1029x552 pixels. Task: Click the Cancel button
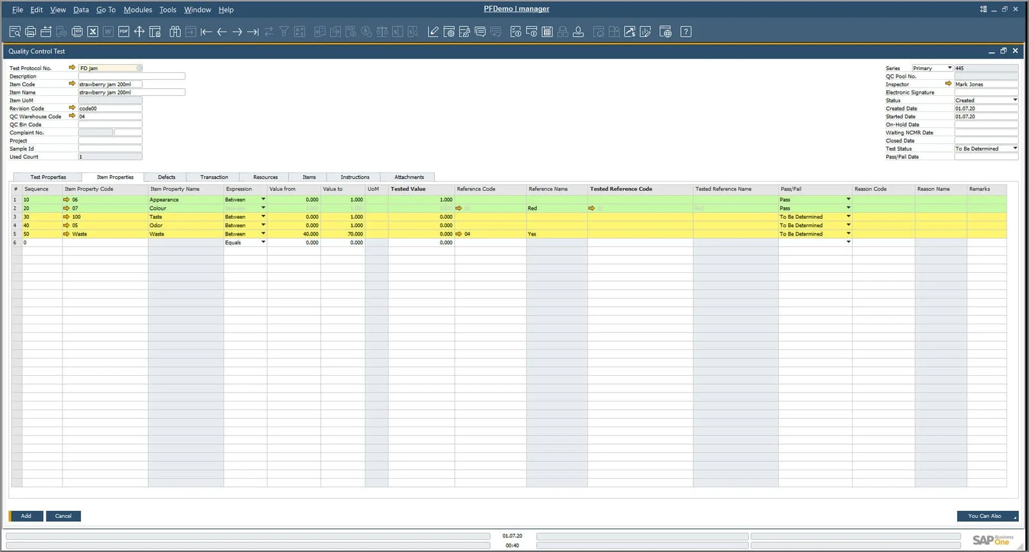63,516
